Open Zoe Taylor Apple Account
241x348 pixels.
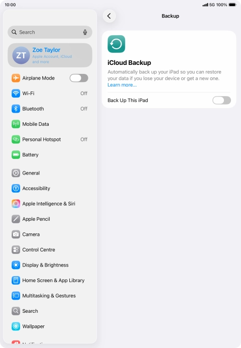(x=50, y=55)
